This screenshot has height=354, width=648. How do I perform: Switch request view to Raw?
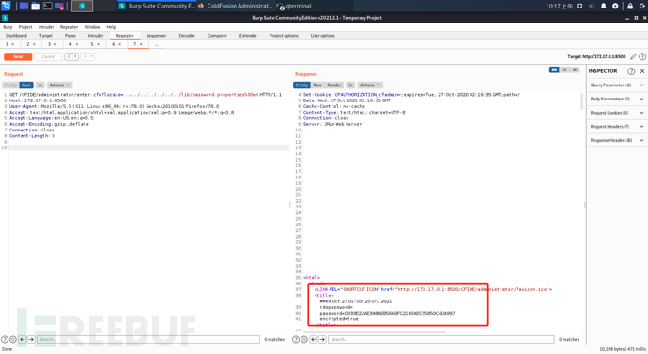click(x=26, y=85)
